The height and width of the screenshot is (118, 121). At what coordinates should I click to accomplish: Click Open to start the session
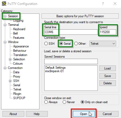click(84, 114)
